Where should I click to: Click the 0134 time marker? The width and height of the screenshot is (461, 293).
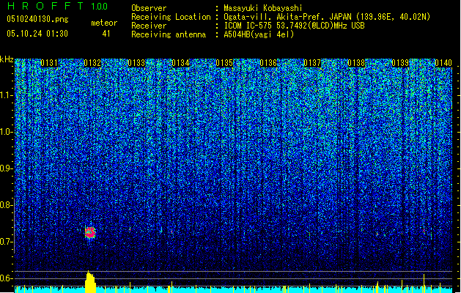180,63
